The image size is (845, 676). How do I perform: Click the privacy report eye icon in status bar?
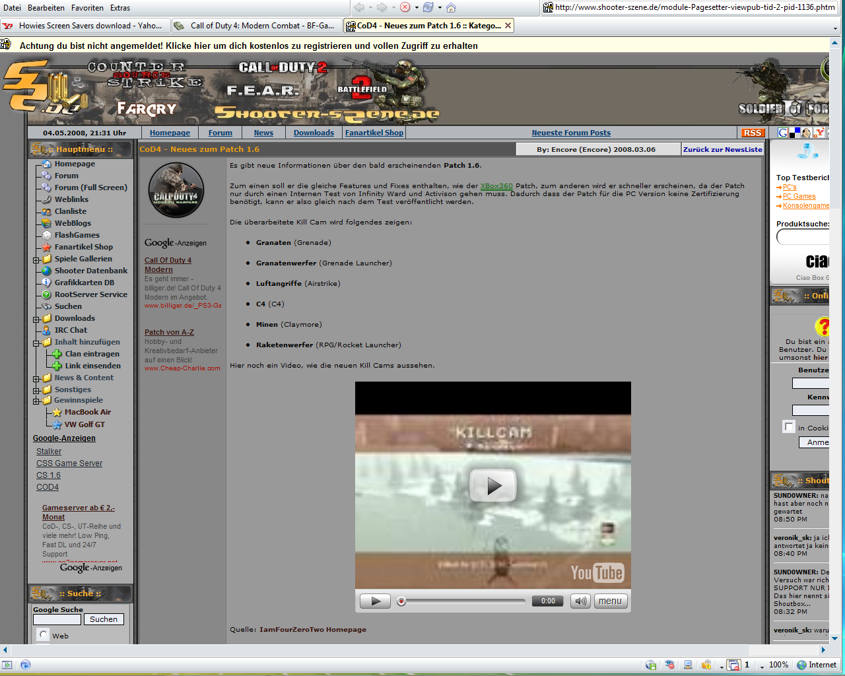(x=670, y=665)
